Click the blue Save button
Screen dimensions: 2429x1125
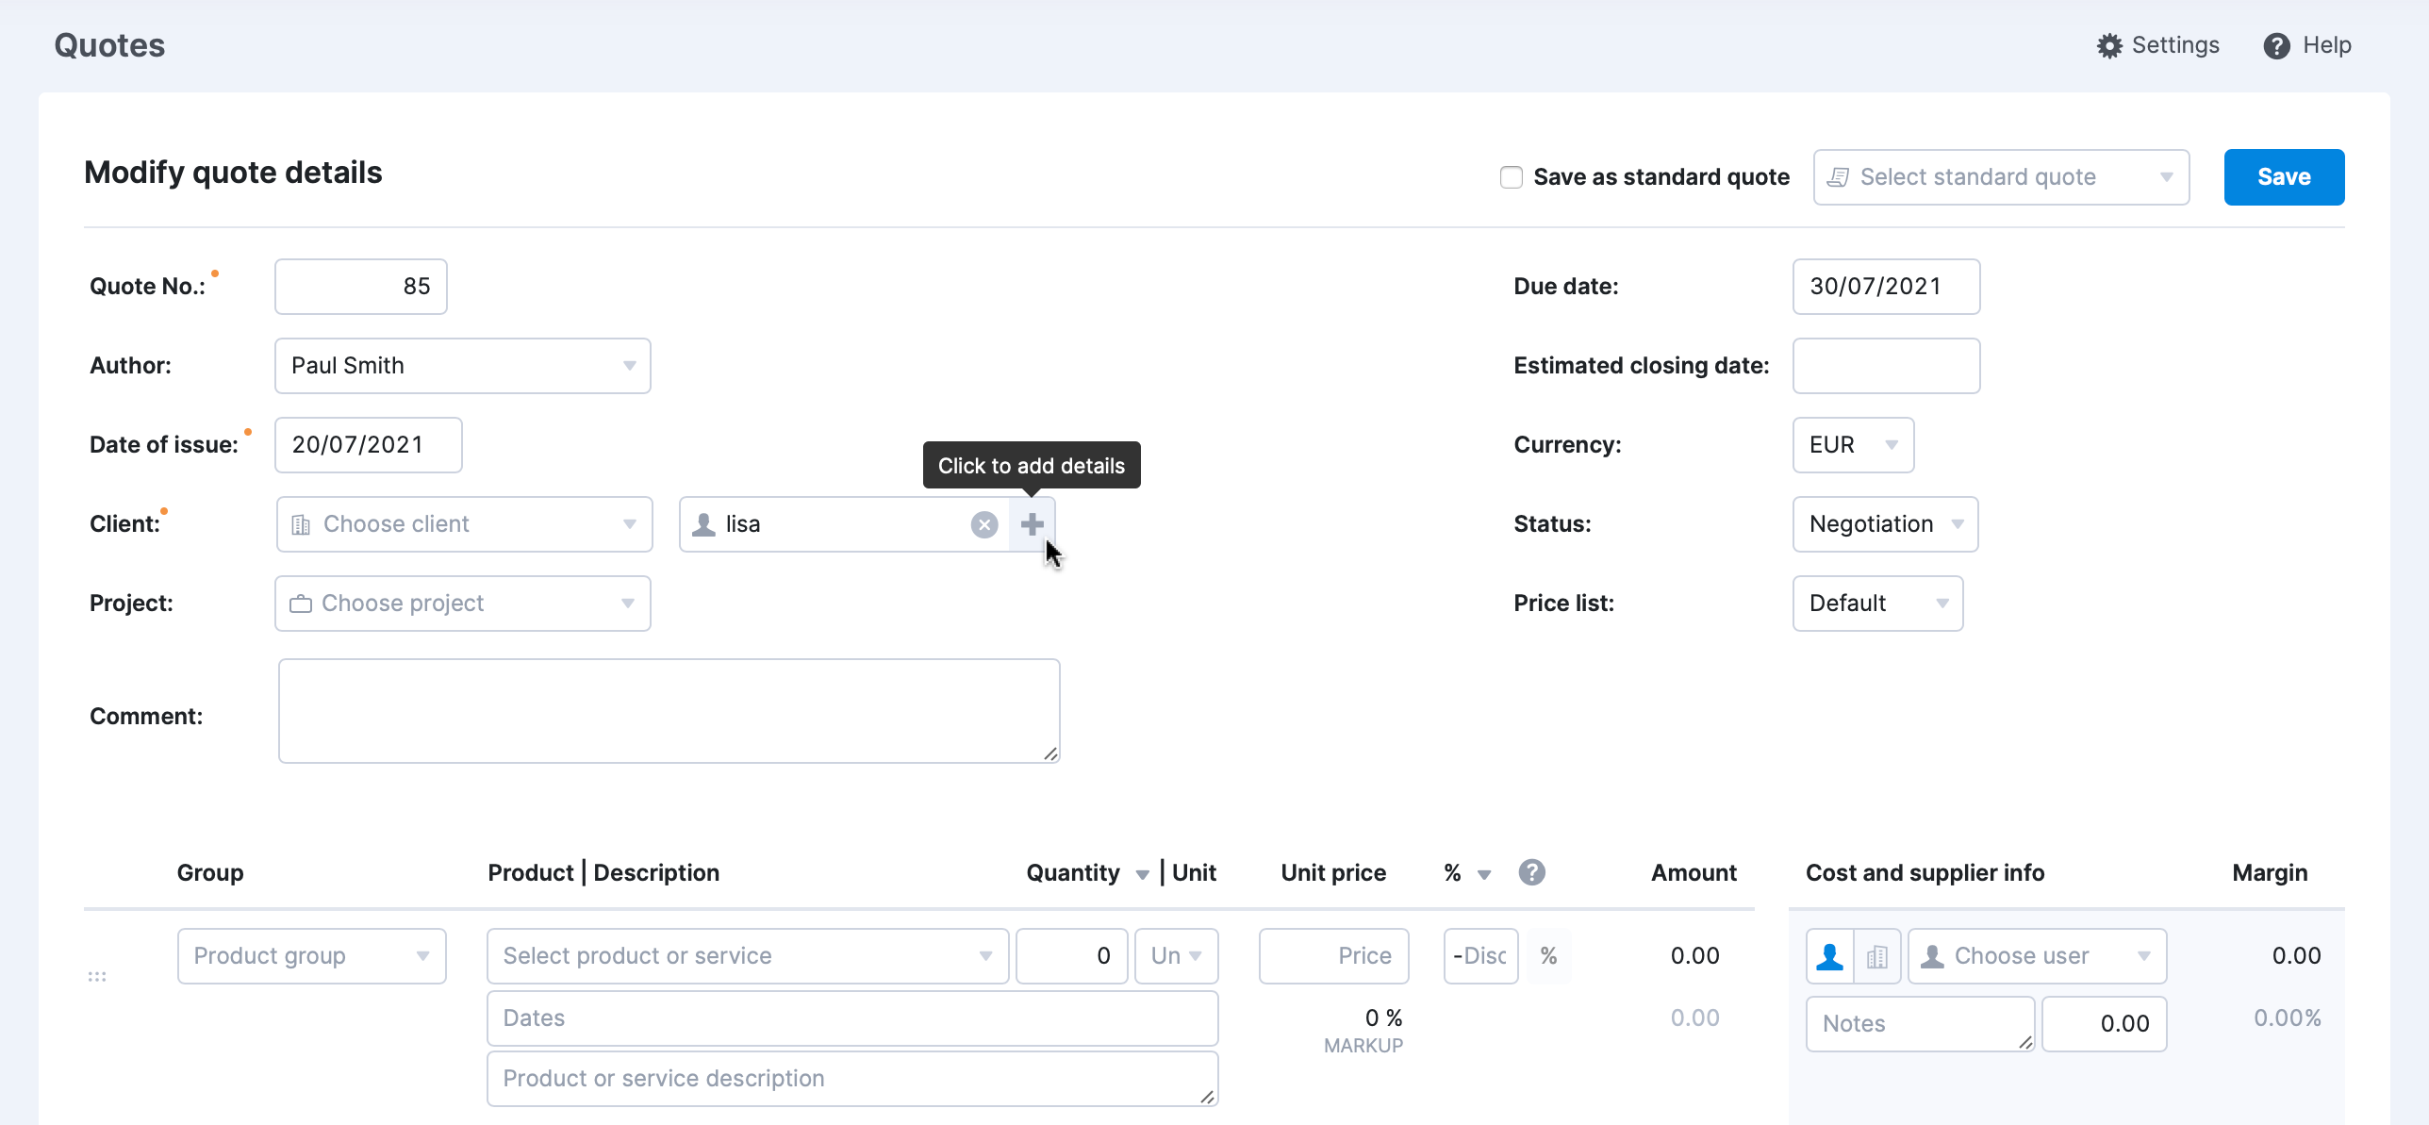coord(2283,177)
